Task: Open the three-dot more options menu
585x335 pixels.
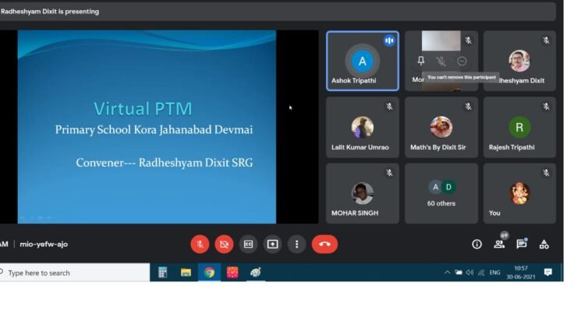Action: point(296,244)
